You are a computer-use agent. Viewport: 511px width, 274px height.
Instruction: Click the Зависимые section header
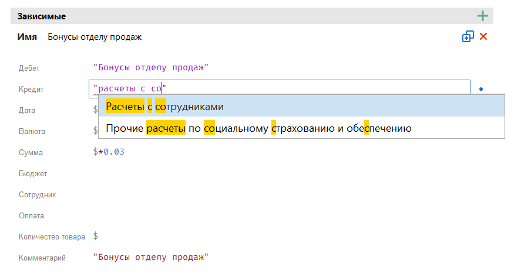42,16
